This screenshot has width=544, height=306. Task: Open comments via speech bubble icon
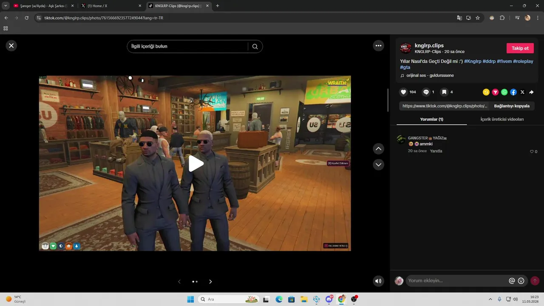click(426, 92)
